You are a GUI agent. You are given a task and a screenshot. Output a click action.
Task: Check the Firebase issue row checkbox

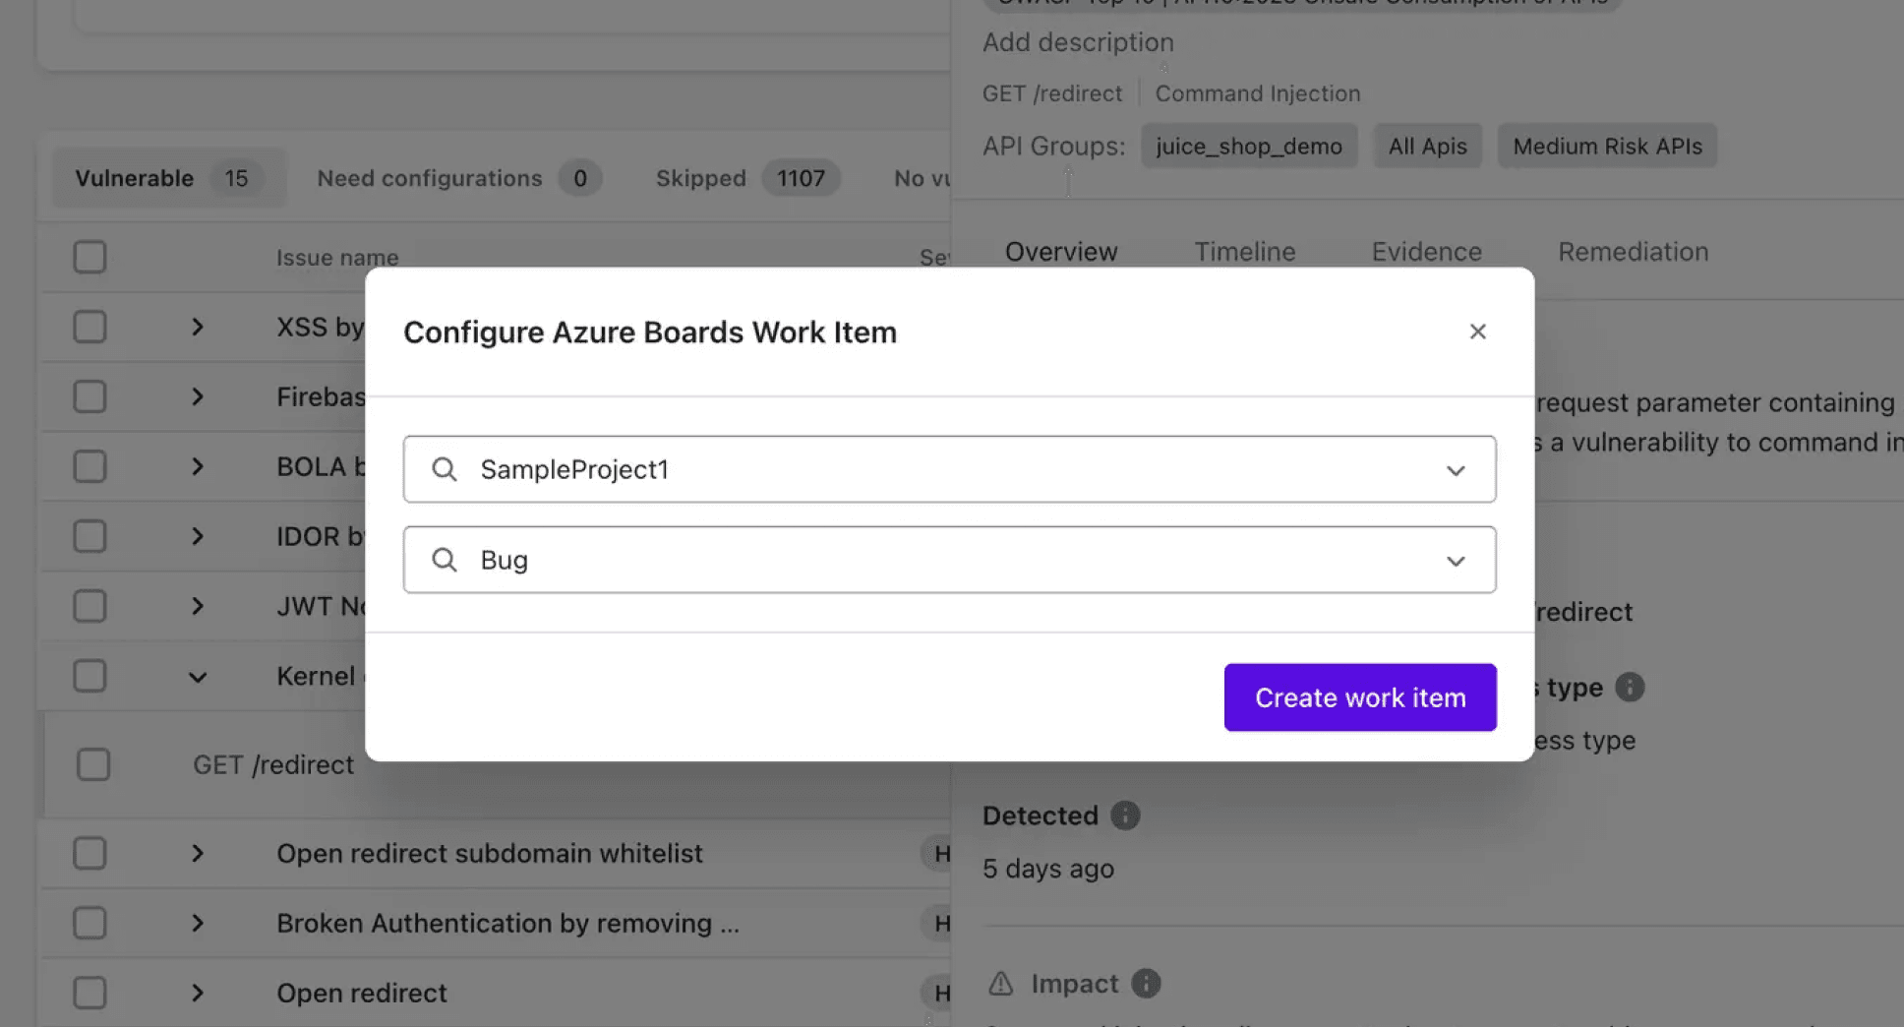(89, 396)
